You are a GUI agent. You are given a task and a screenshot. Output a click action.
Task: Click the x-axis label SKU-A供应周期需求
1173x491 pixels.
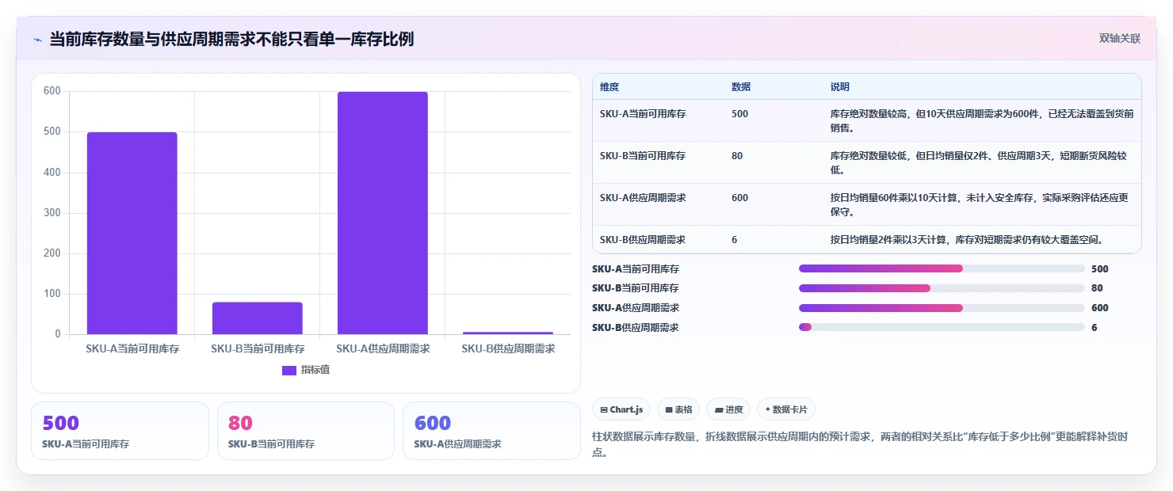click(383, 348)
